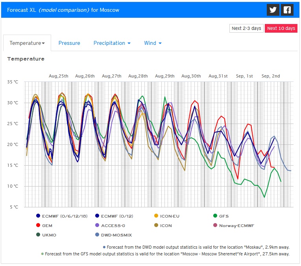Expand the Precipitation dropdown arrow

pyautogui.click(x=129, y=43)
